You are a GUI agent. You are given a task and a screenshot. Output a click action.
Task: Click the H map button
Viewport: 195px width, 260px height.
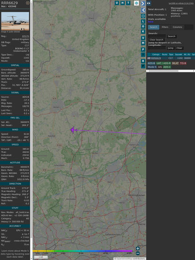tap(123, 3)
